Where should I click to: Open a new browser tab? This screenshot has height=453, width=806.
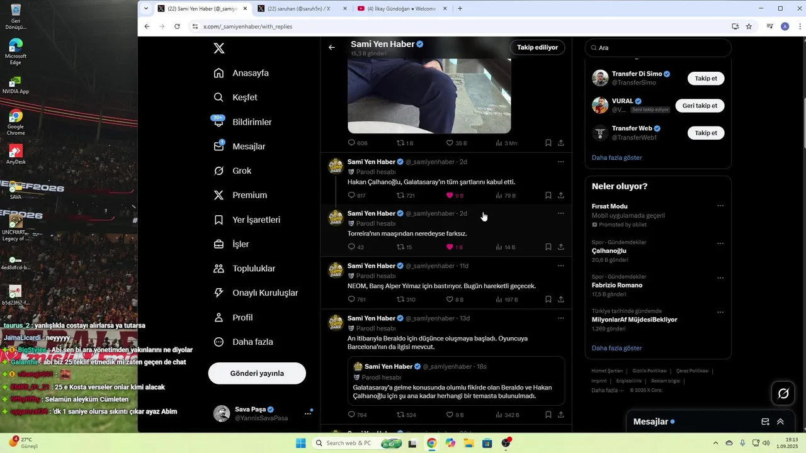(x=460, y=9)
